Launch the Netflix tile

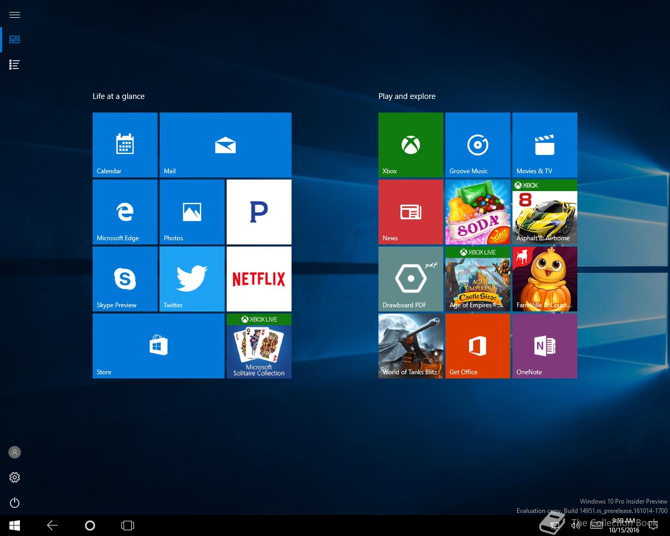point(259,279)
